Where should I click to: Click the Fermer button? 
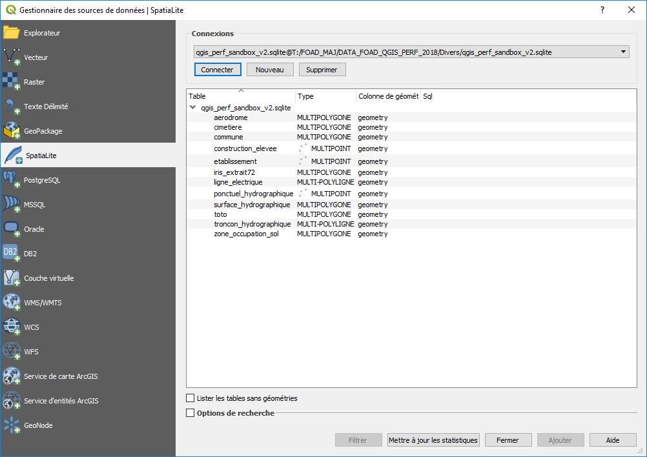(x=508, y=440)
